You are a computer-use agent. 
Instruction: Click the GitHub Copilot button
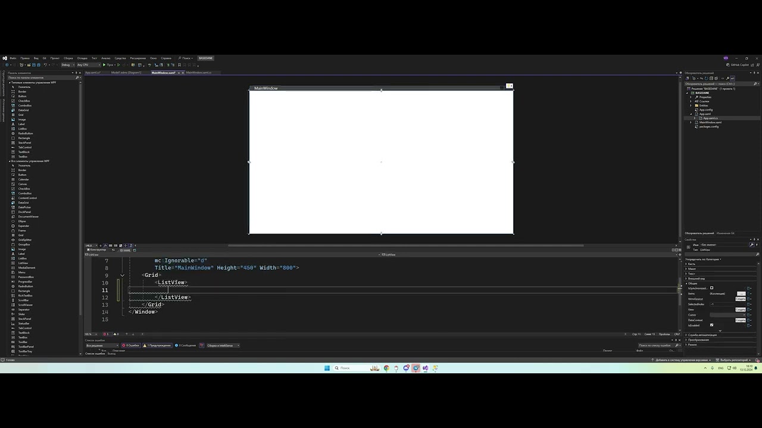point(738,65)
